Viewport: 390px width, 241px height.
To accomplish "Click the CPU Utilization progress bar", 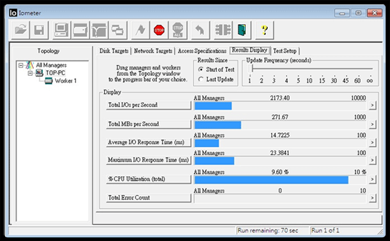I will point(280,180).
